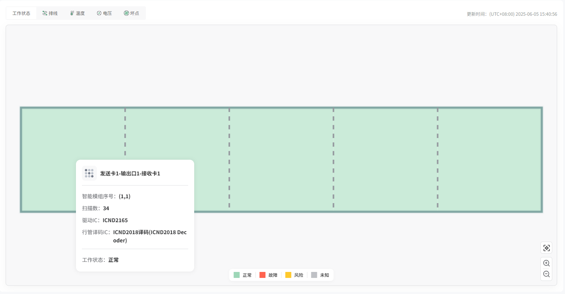
Task: Click the ICND2018译码 decoder text
Action: 150,236
